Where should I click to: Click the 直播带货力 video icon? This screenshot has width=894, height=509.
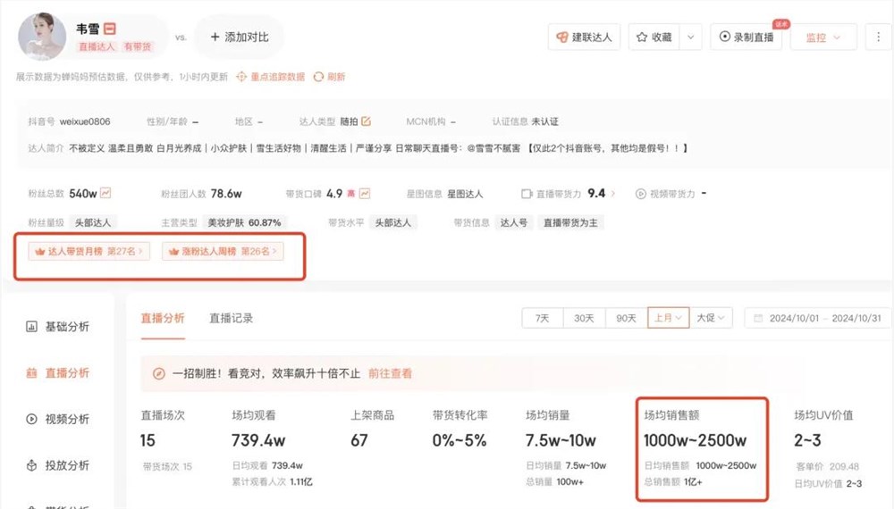(527, 194)
